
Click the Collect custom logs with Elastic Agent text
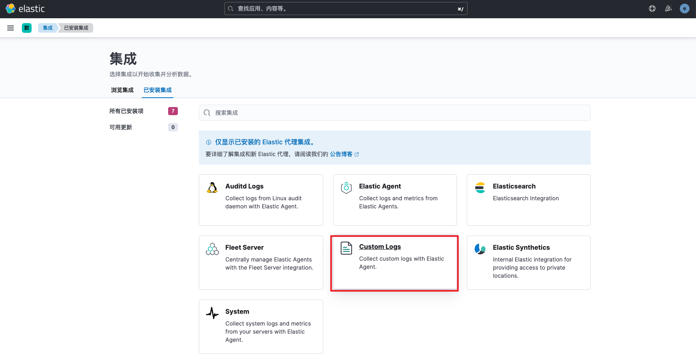(x=401, y=263)
